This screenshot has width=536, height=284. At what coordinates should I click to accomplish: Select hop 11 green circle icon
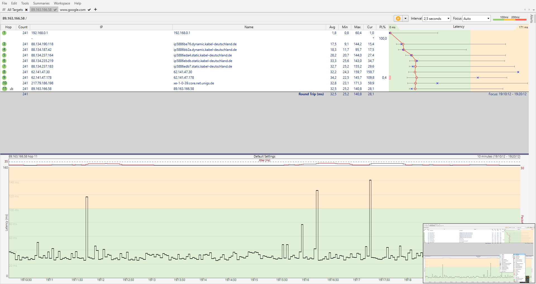(x=4, y=89)
